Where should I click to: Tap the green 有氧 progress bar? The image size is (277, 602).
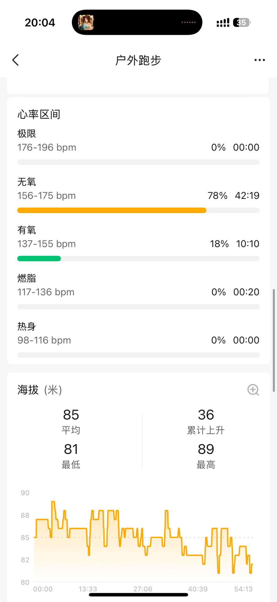click(x=39, y=259)
